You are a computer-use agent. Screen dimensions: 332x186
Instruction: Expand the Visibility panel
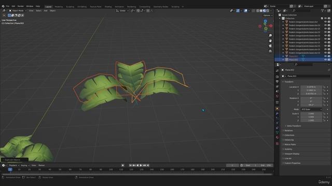(x=288, y=149)
